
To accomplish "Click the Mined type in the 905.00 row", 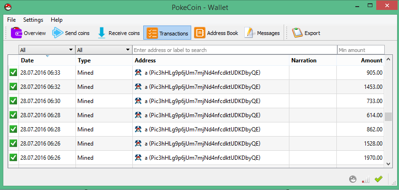I will pyautogui.click(x=85, y=73).
